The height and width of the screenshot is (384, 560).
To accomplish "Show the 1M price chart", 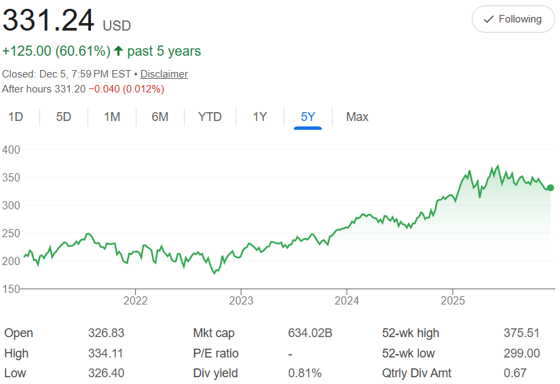I will point(112,117).
